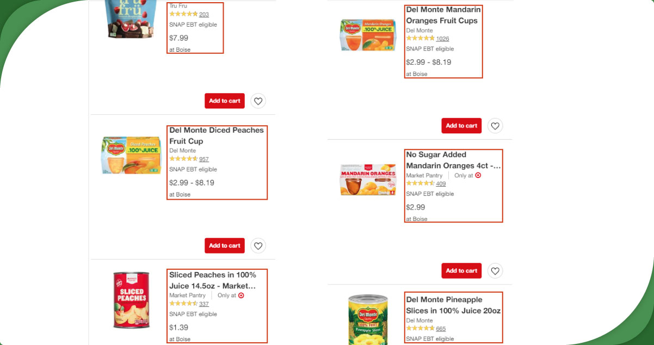View 1026 reviews for Mandarin Oranges cups
This screenshot has width=654, height=345.
[442, 39]
